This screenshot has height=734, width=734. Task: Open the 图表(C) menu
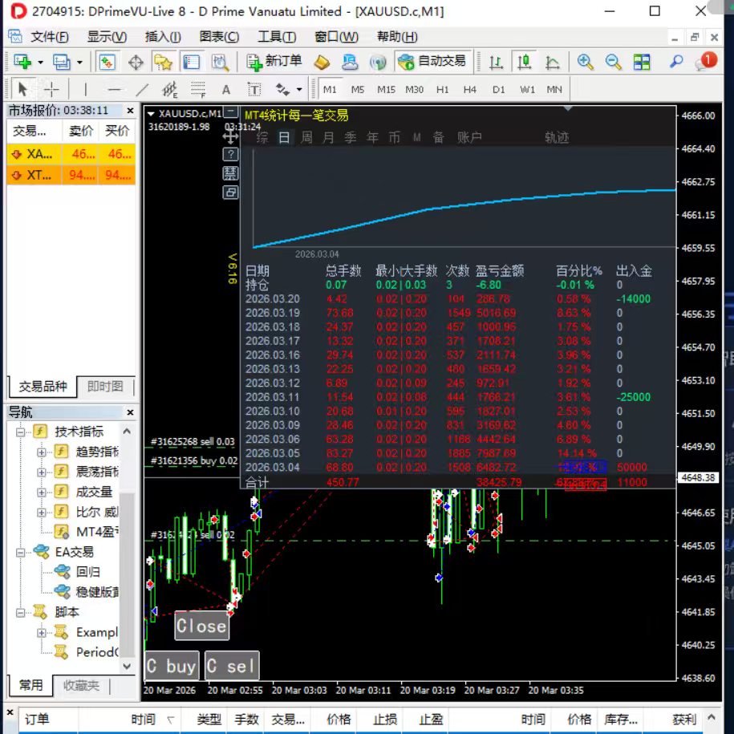(219, 37)
